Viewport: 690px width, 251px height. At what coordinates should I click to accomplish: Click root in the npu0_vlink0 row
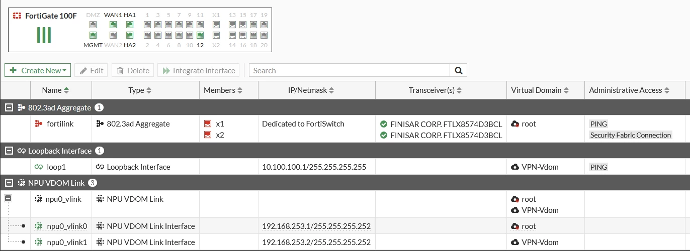[x=529, y=226]
